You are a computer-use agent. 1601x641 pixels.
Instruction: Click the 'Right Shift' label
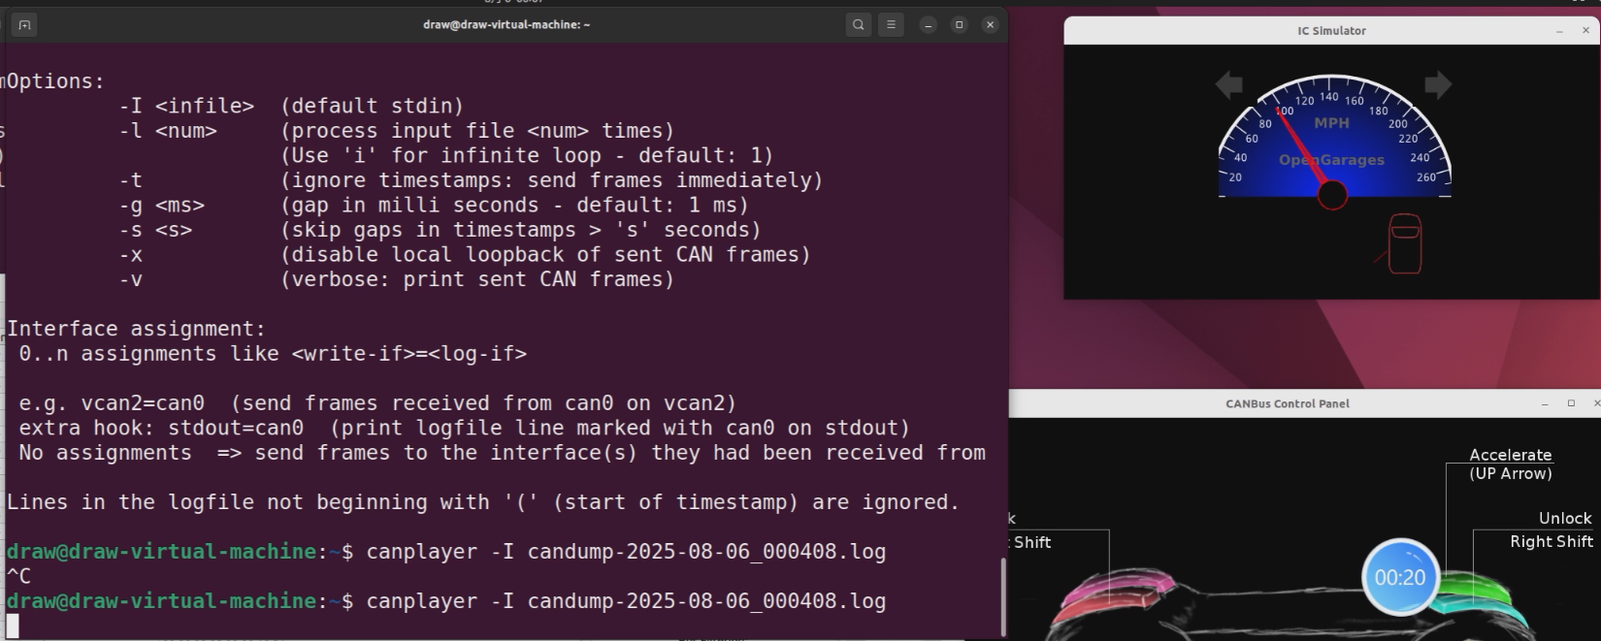[x=1551, y=541]
